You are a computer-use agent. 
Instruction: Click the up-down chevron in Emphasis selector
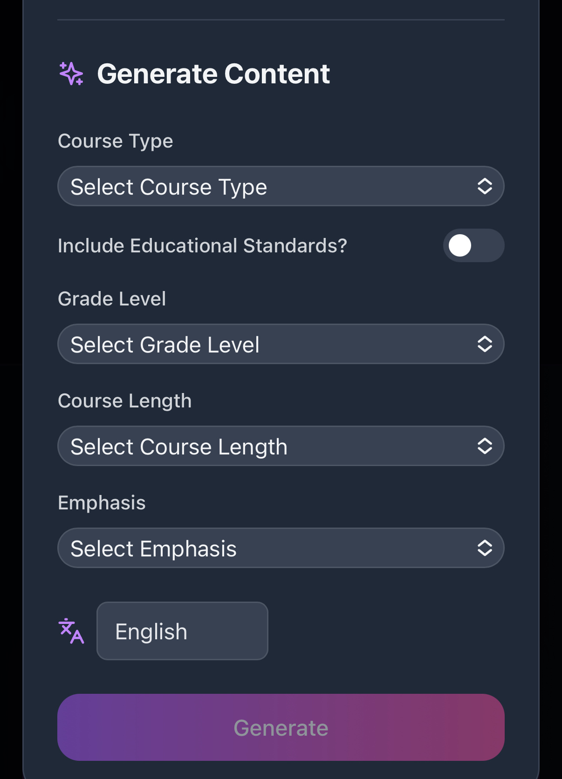pos(485,548)
